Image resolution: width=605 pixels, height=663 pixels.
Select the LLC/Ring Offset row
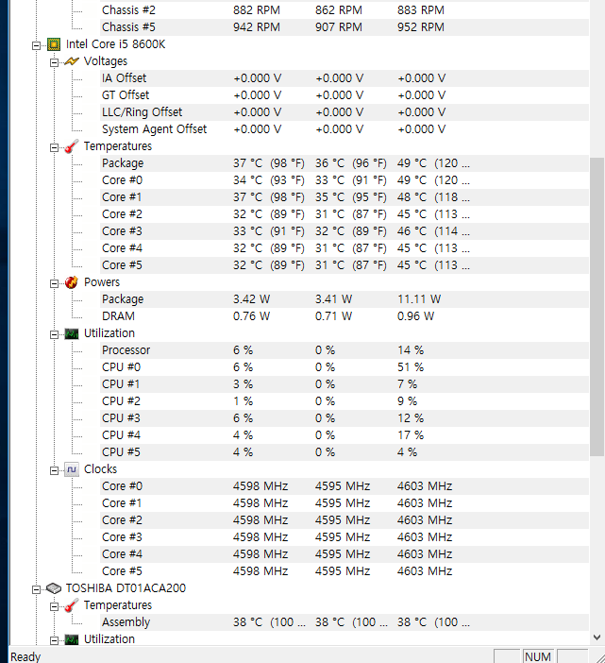[x=142, y=112]
